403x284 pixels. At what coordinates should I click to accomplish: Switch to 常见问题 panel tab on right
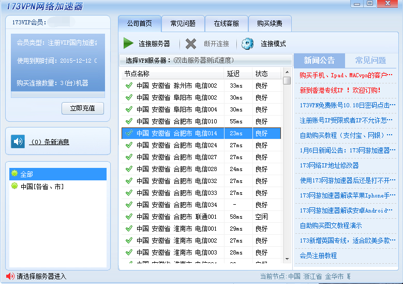[370, 61]
